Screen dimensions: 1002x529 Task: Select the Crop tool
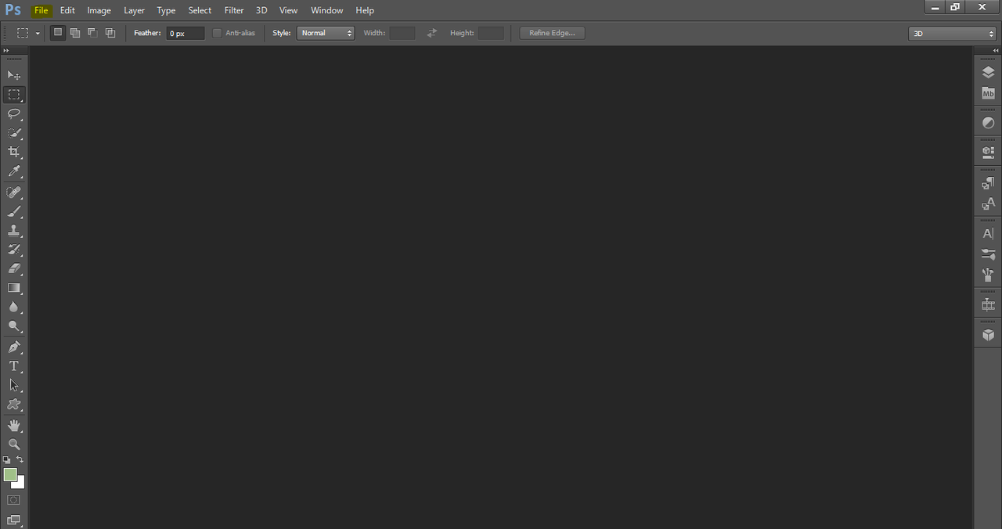[14, 152]
